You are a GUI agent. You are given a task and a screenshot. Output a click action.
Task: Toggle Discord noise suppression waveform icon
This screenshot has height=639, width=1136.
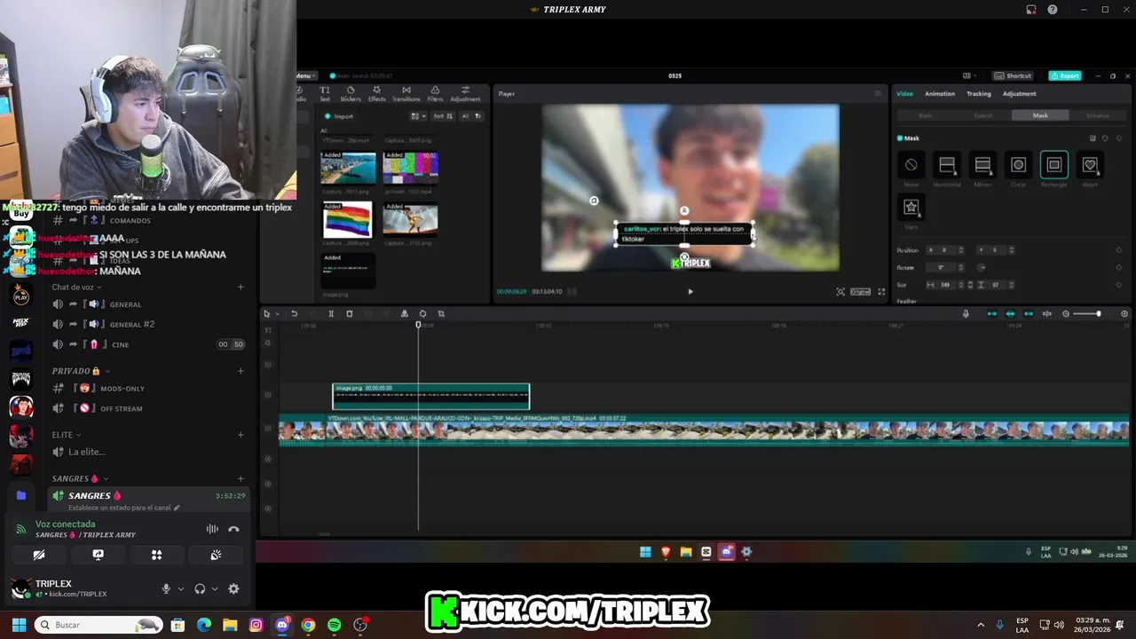point(212,529)
